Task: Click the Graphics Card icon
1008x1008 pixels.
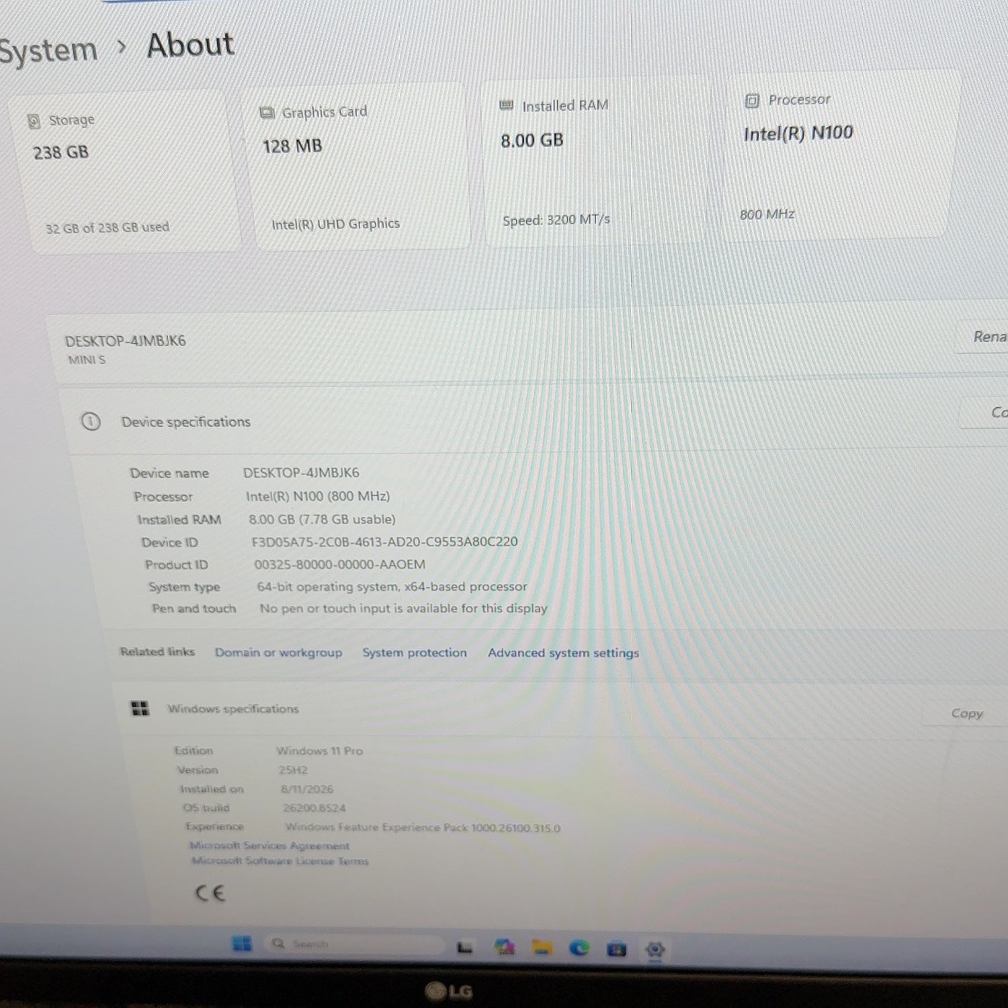Action: [267, 113]
